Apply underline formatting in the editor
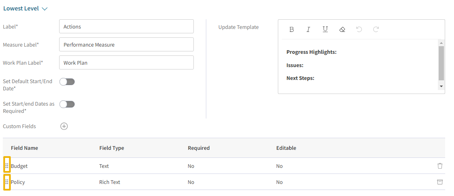Screen dimensions: 454x196 (325, 29)
